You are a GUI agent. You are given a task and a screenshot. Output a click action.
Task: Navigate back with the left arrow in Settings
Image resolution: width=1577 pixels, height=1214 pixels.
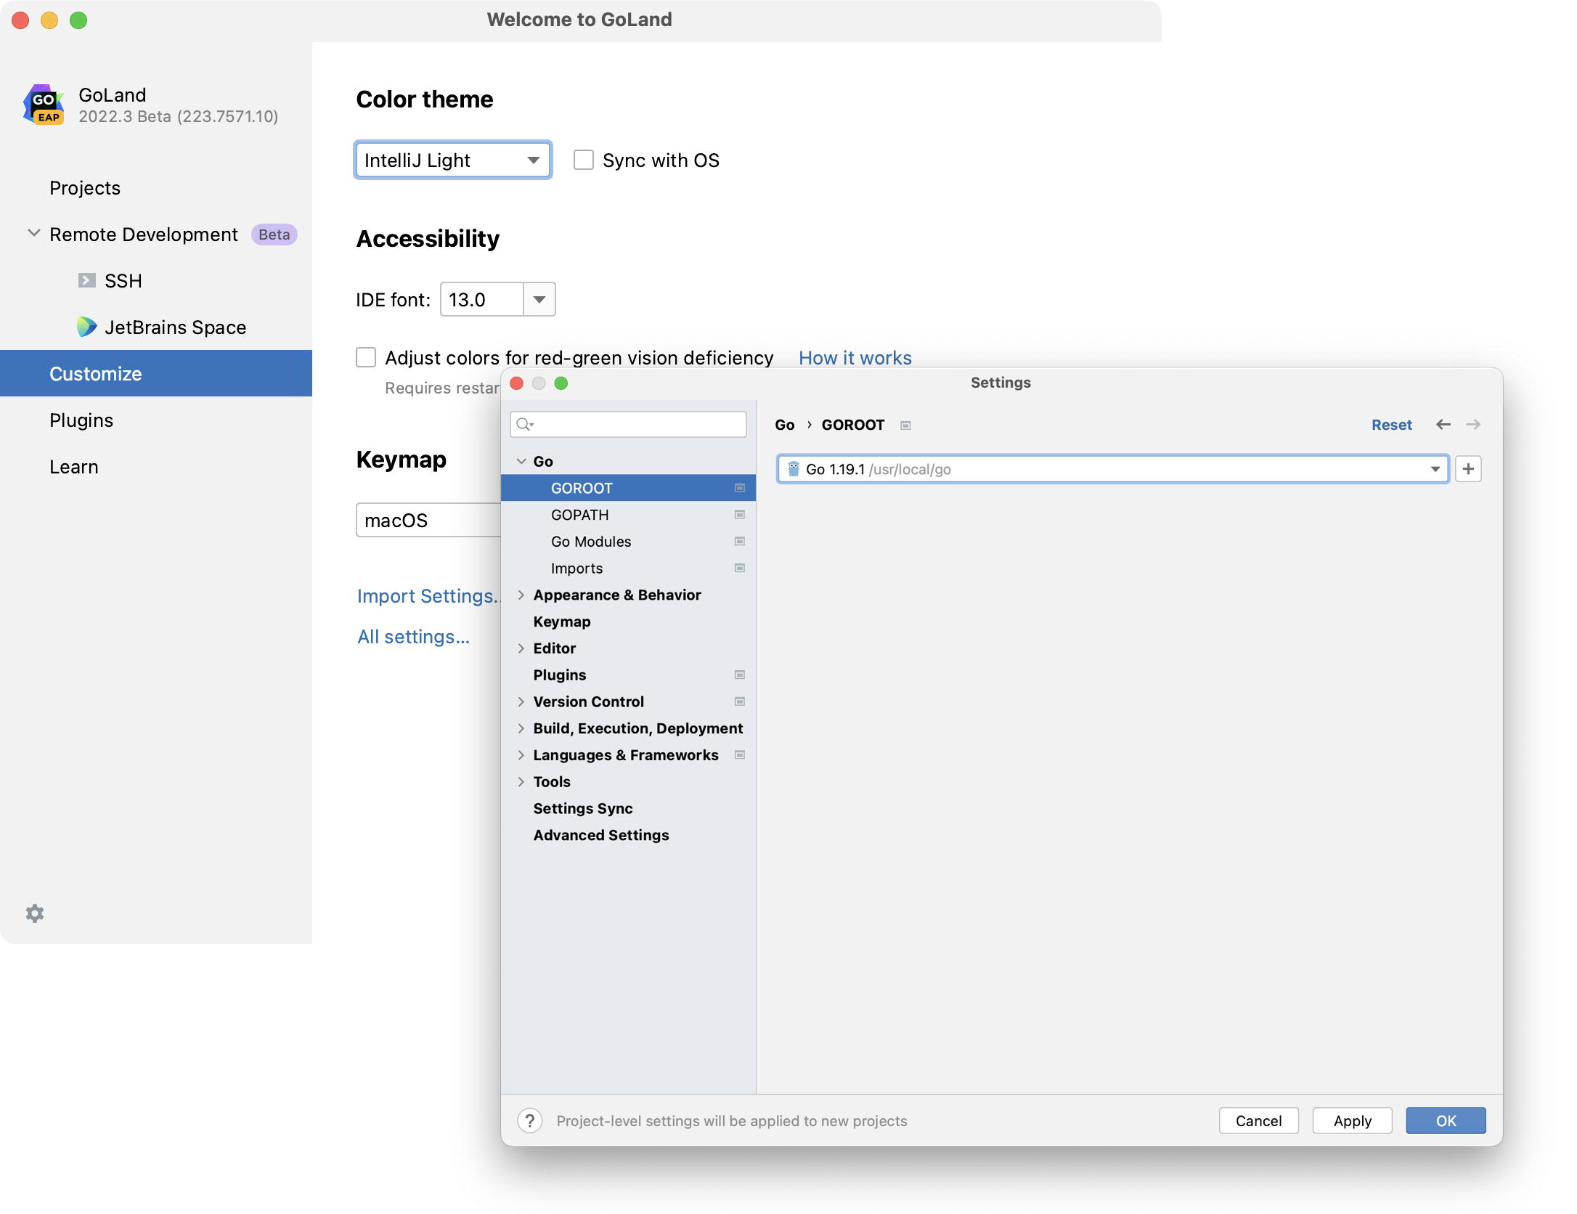[x=1443, y=425]
